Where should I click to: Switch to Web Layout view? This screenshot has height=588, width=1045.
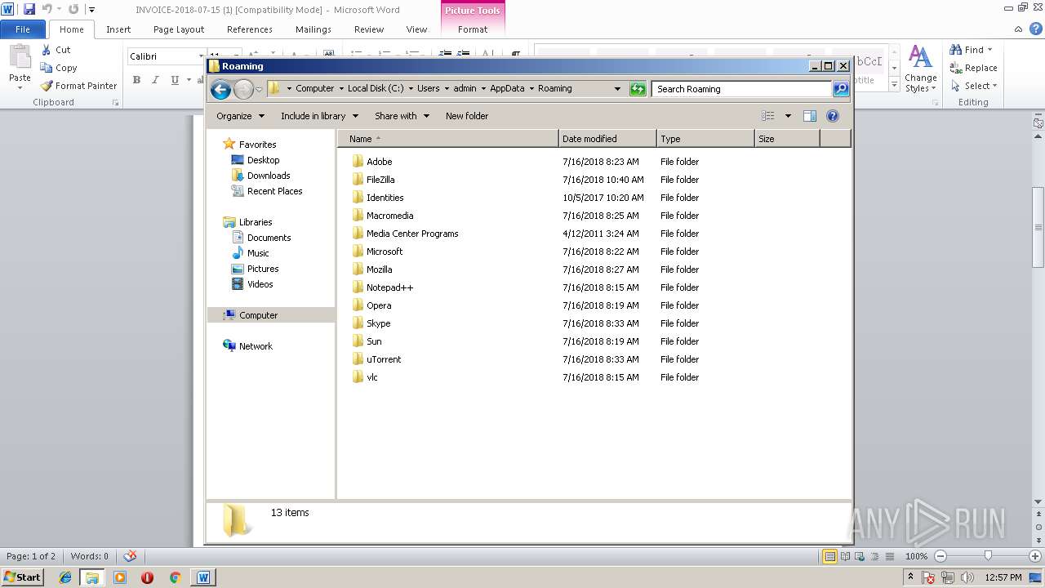click(859, 556)
